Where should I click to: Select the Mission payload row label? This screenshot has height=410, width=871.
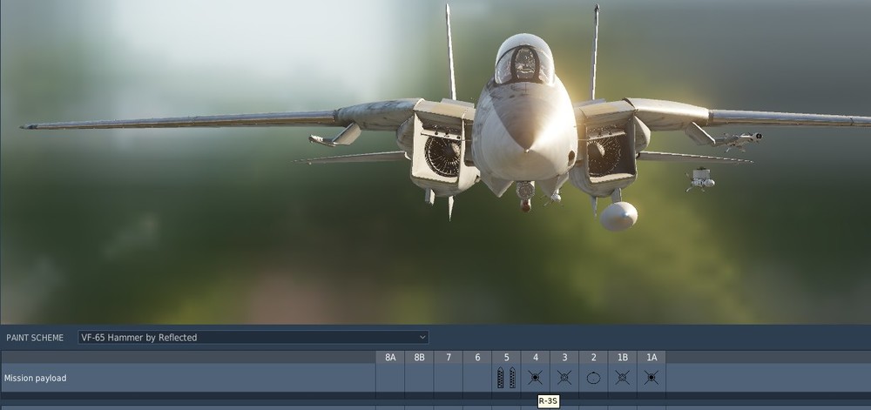35,378
